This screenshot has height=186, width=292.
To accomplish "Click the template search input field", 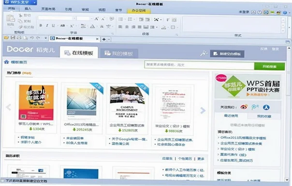I will coord(200,65).
